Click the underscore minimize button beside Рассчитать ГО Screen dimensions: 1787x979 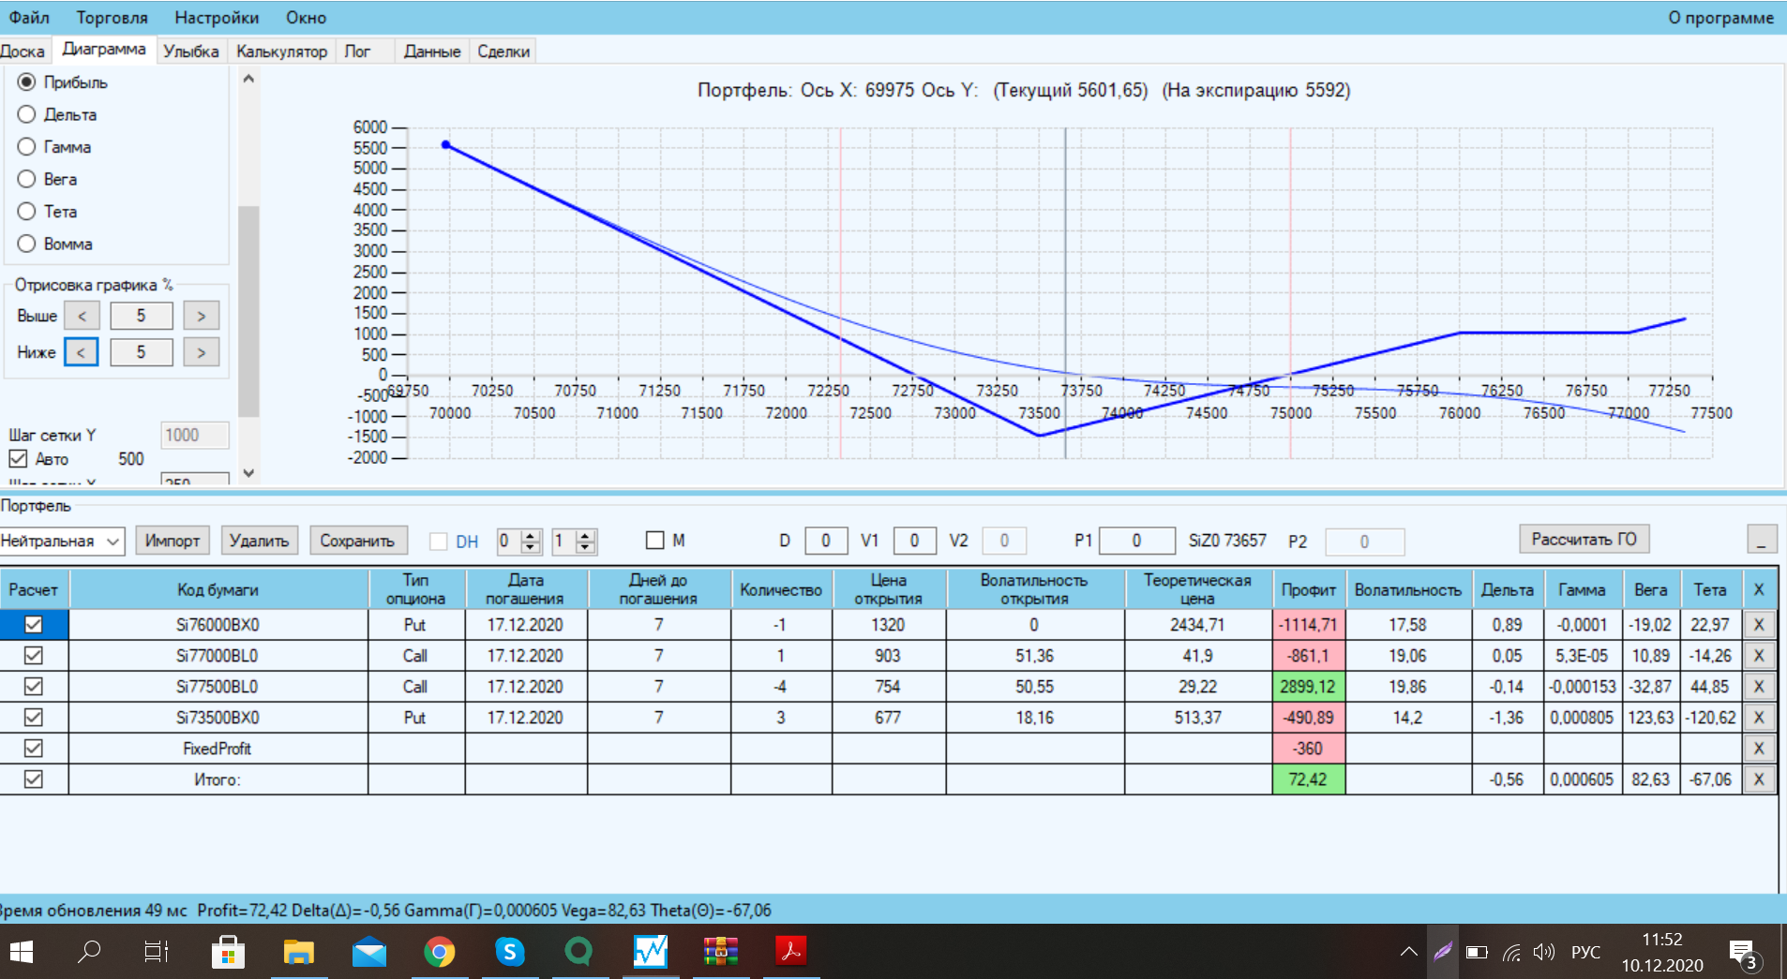pos(1762,540)
